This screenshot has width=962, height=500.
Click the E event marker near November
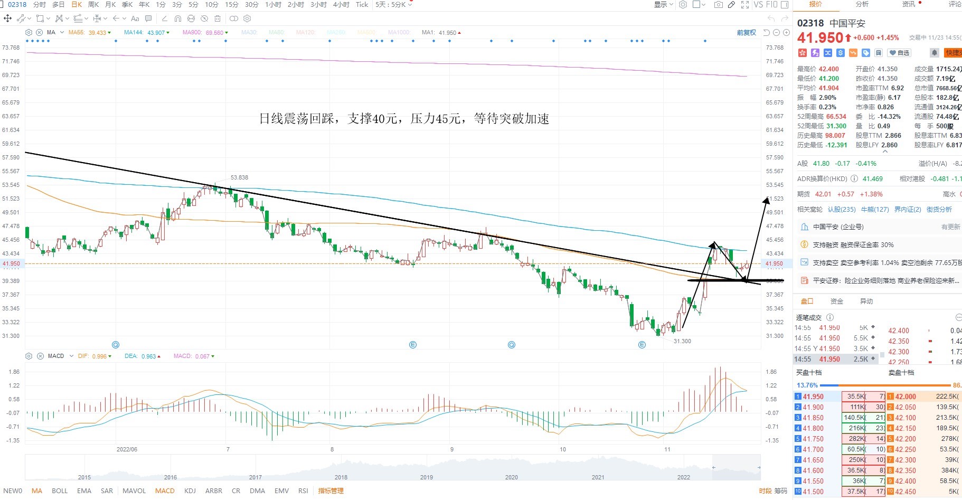[x=642, y=345]
